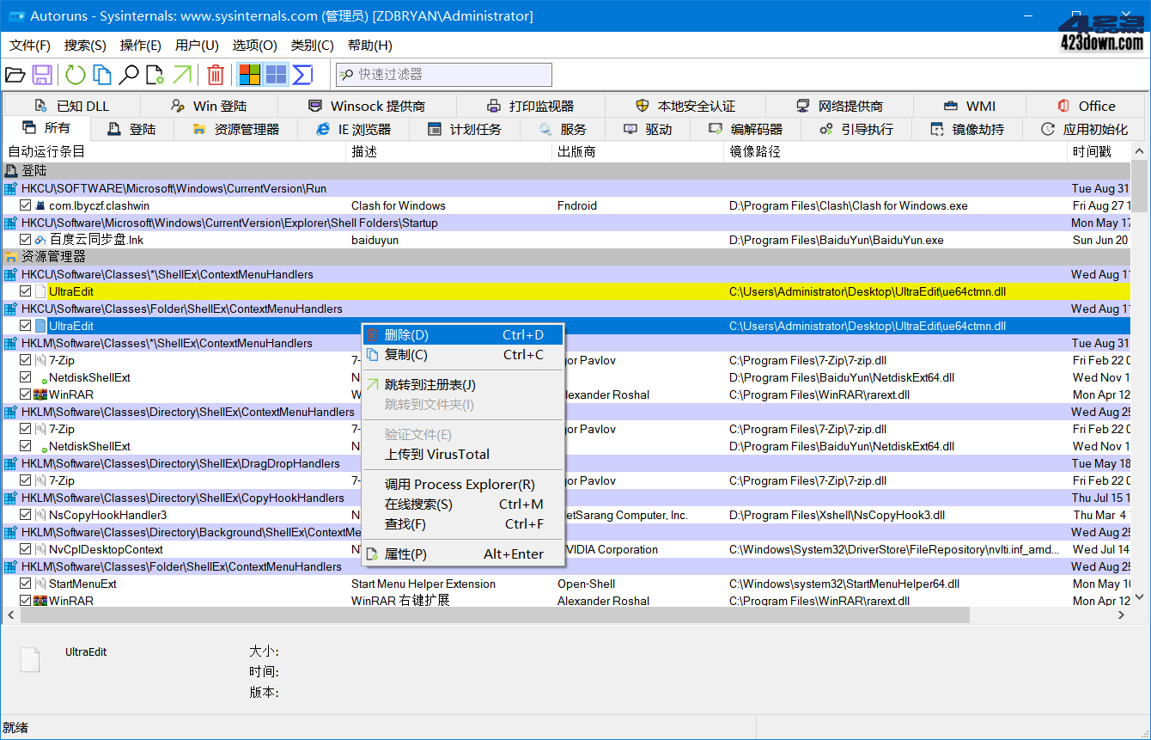Click the Open file toolbar icon
Viewport: 1151px width, 740px height.
point(15,75)
